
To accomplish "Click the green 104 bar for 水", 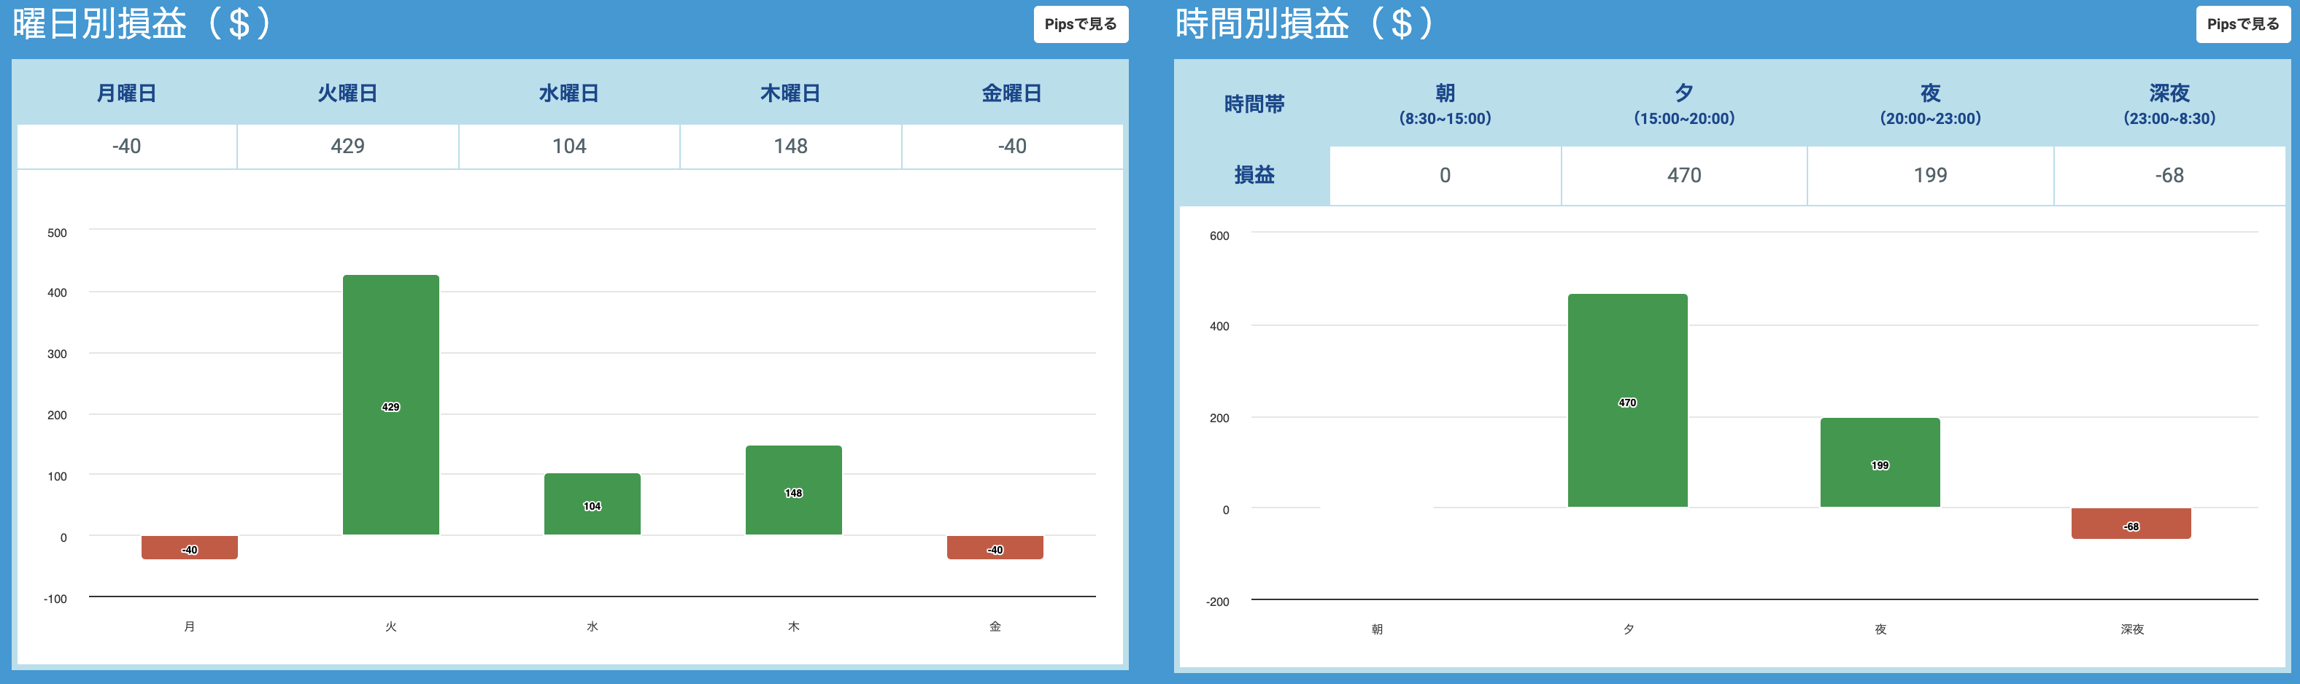I will click(592, 504).
